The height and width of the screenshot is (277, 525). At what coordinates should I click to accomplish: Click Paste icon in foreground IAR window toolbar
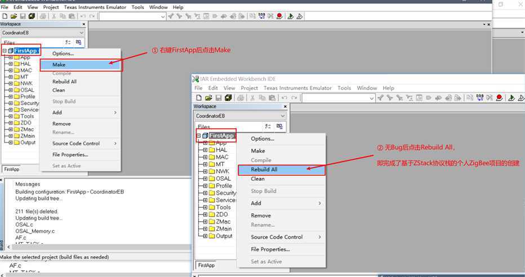coord(272,98)
